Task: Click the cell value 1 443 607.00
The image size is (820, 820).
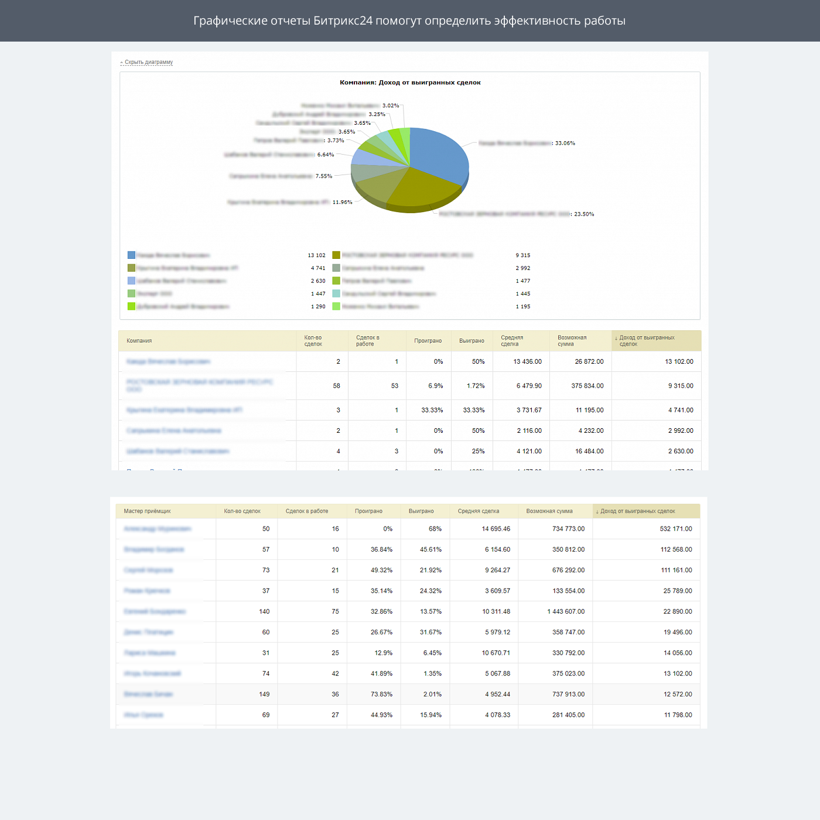Action: [x=566, y=611]
